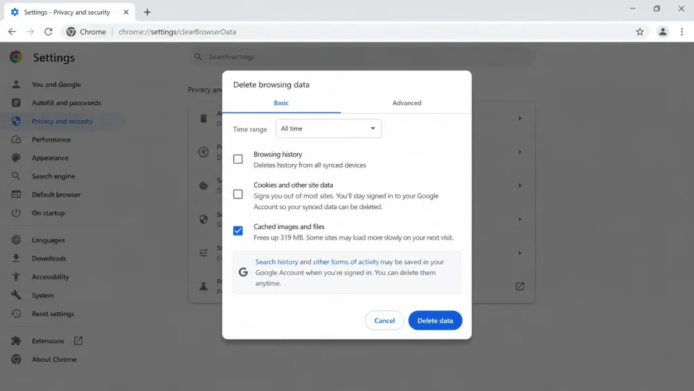Click the On startup power icon
This screenshot has width=694, height=391.
click(16, 213)
